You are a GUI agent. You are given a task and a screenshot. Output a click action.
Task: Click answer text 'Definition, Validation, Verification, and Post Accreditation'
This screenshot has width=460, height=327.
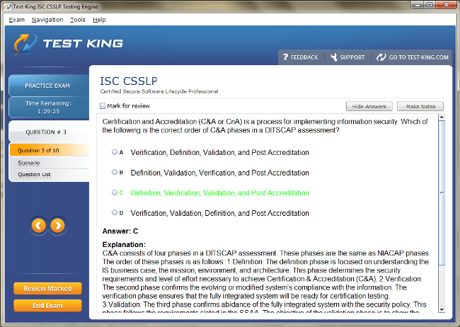(219, 173)
